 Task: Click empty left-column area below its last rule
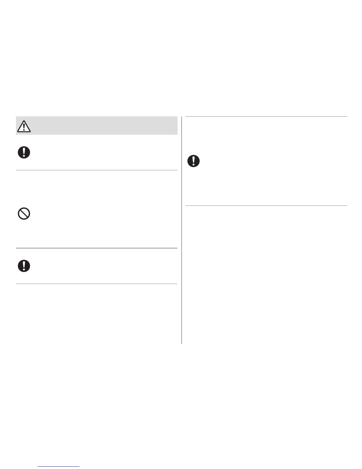tap(96, 314)
